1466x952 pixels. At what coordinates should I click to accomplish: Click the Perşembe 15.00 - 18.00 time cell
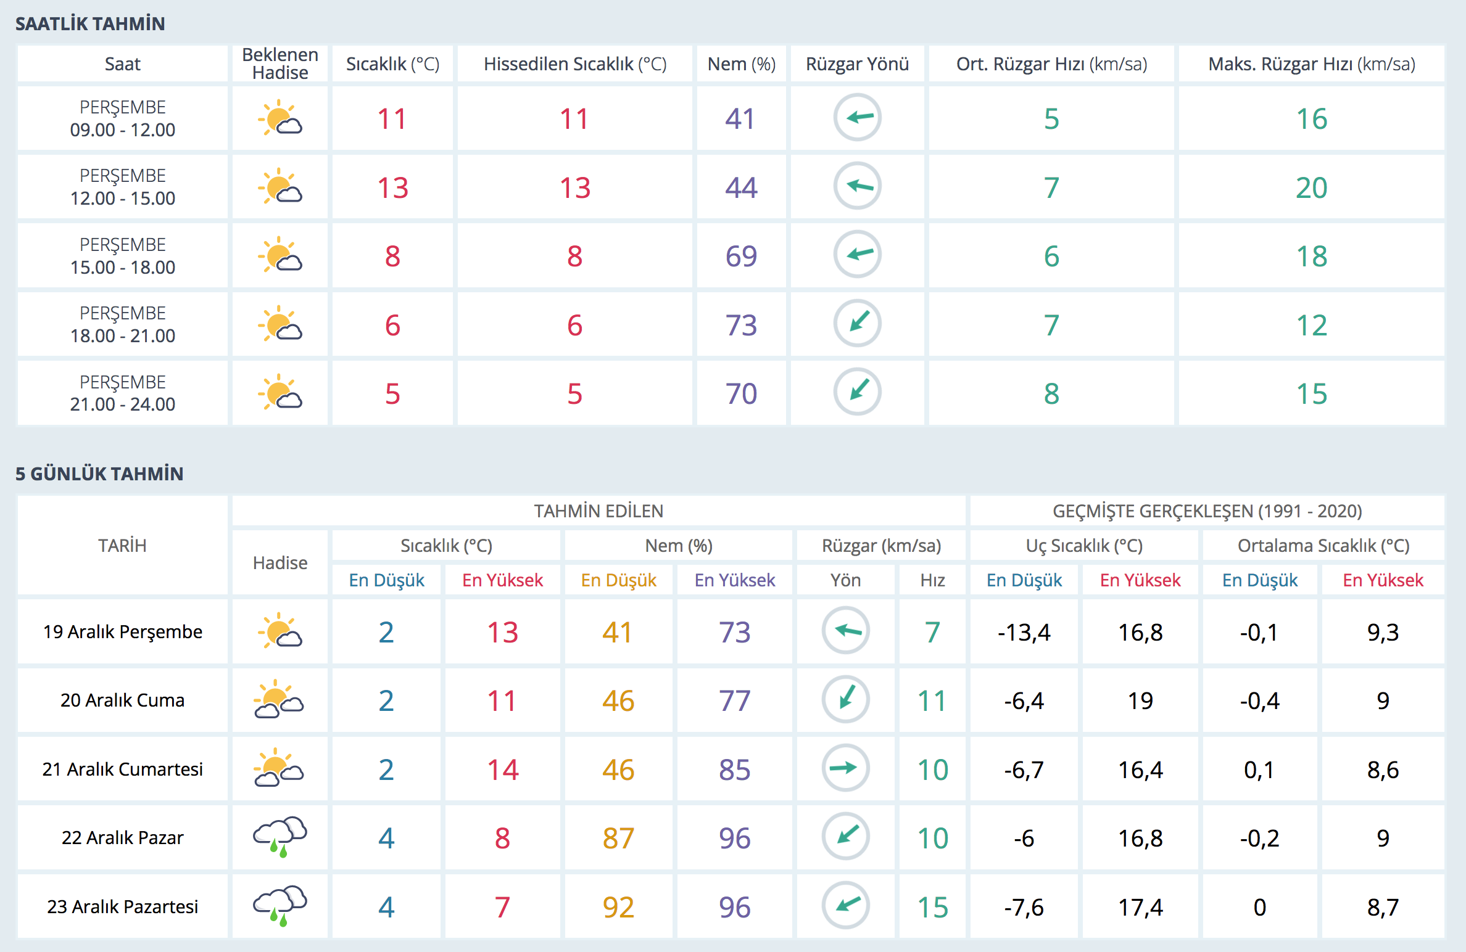pos(122,256)
